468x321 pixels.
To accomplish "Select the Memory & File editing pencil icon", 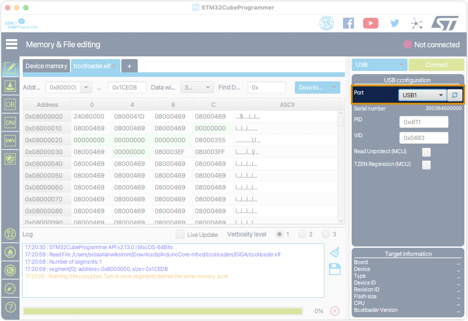I will 10,68.
